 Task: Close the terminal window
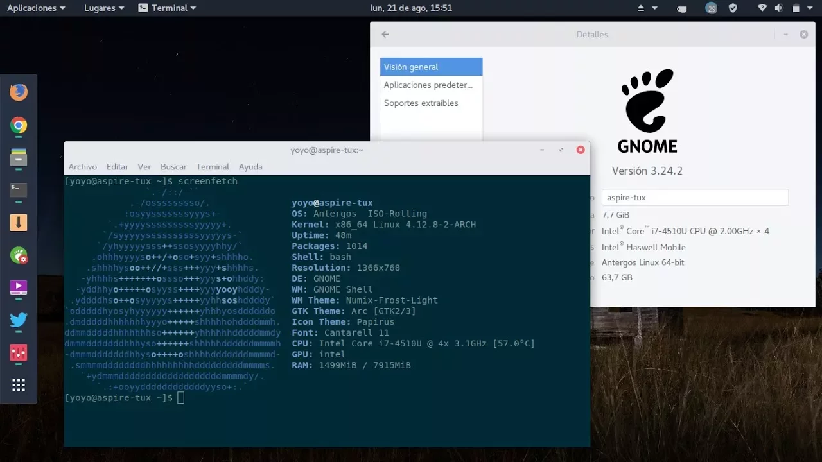(581, 150)
